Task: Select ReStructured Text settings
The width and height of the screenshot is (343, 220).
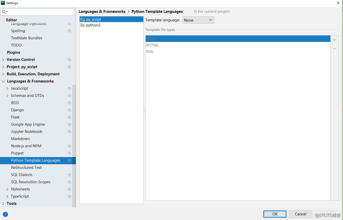Action: coord(26,168)
